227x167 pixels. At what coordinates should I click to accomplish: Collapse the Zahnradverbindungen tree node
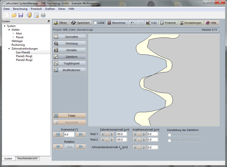9,48
